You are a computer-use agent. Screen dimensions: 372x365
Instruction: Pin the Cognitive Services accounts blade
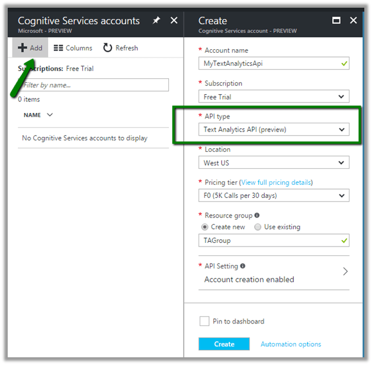pos(156,20)
